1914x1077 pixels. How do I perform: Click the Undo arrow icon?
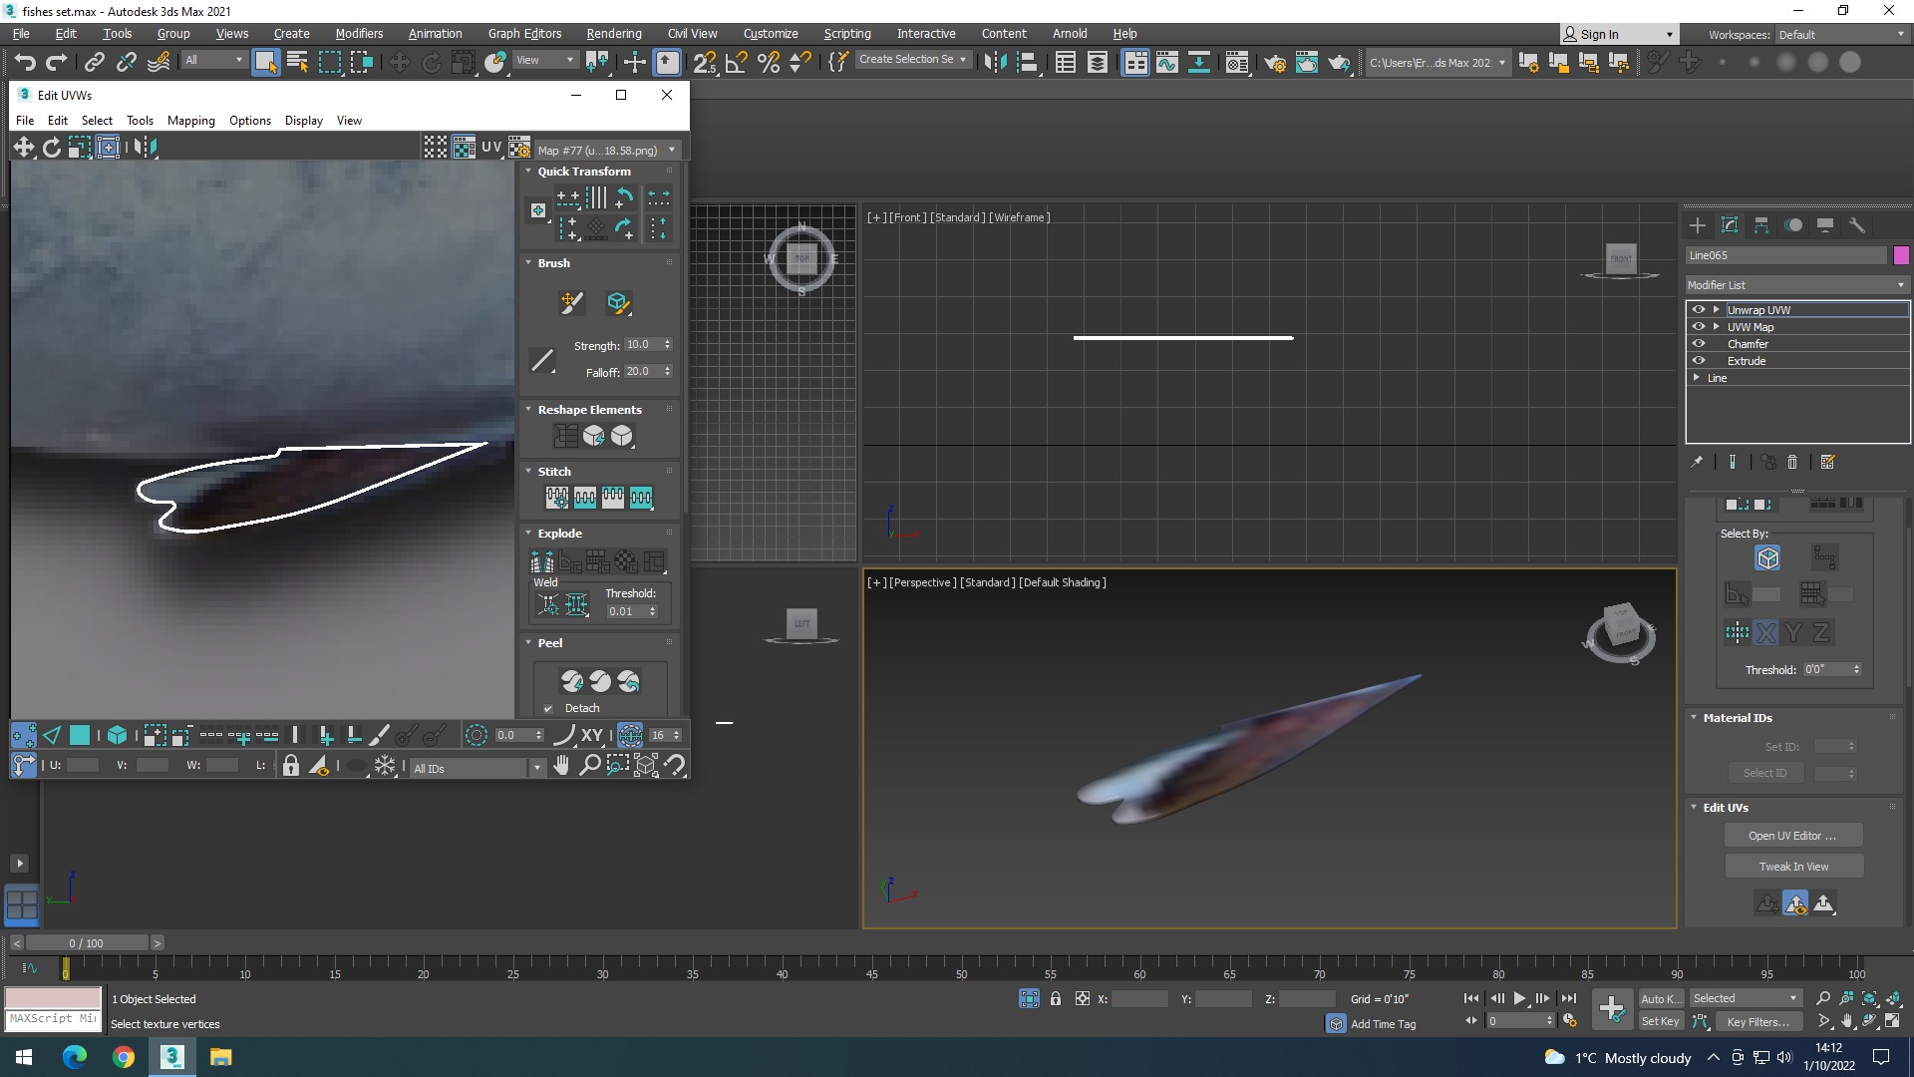point(25,62)
